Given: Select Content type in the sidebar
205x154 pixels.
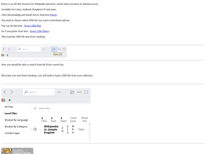Looking at the screenshot, I should point(12,133).
